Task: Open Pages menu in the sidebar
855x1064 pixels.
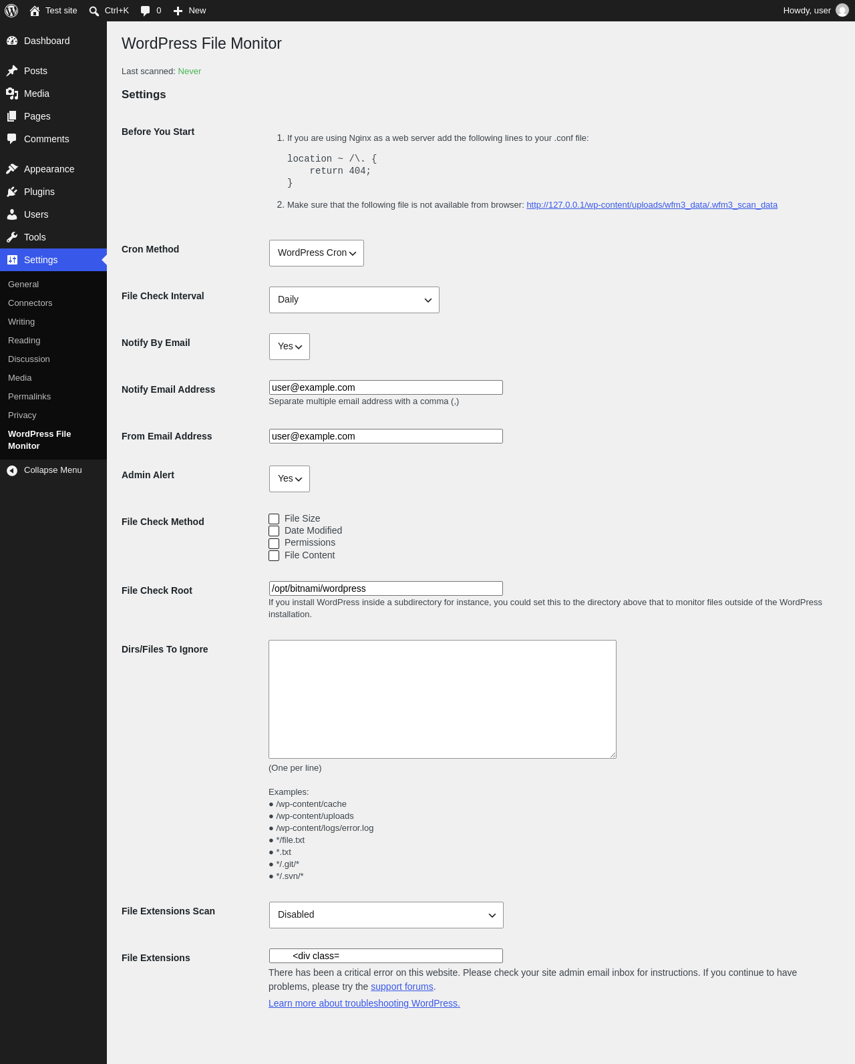Action: tap(53, 116)
